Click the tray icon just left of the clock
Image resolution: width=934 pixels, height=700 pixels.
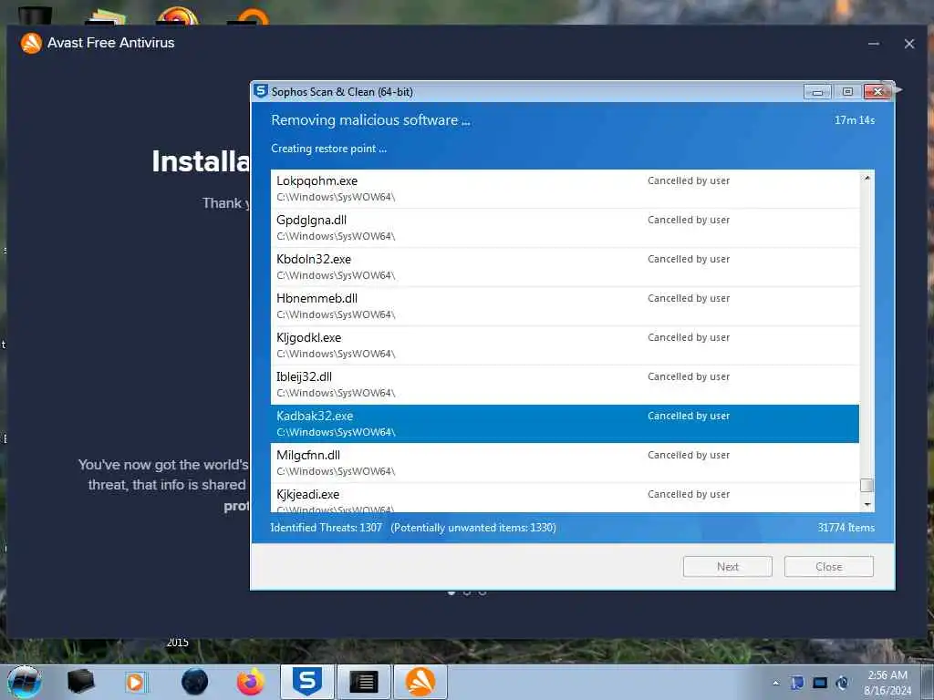pos(842,683)
